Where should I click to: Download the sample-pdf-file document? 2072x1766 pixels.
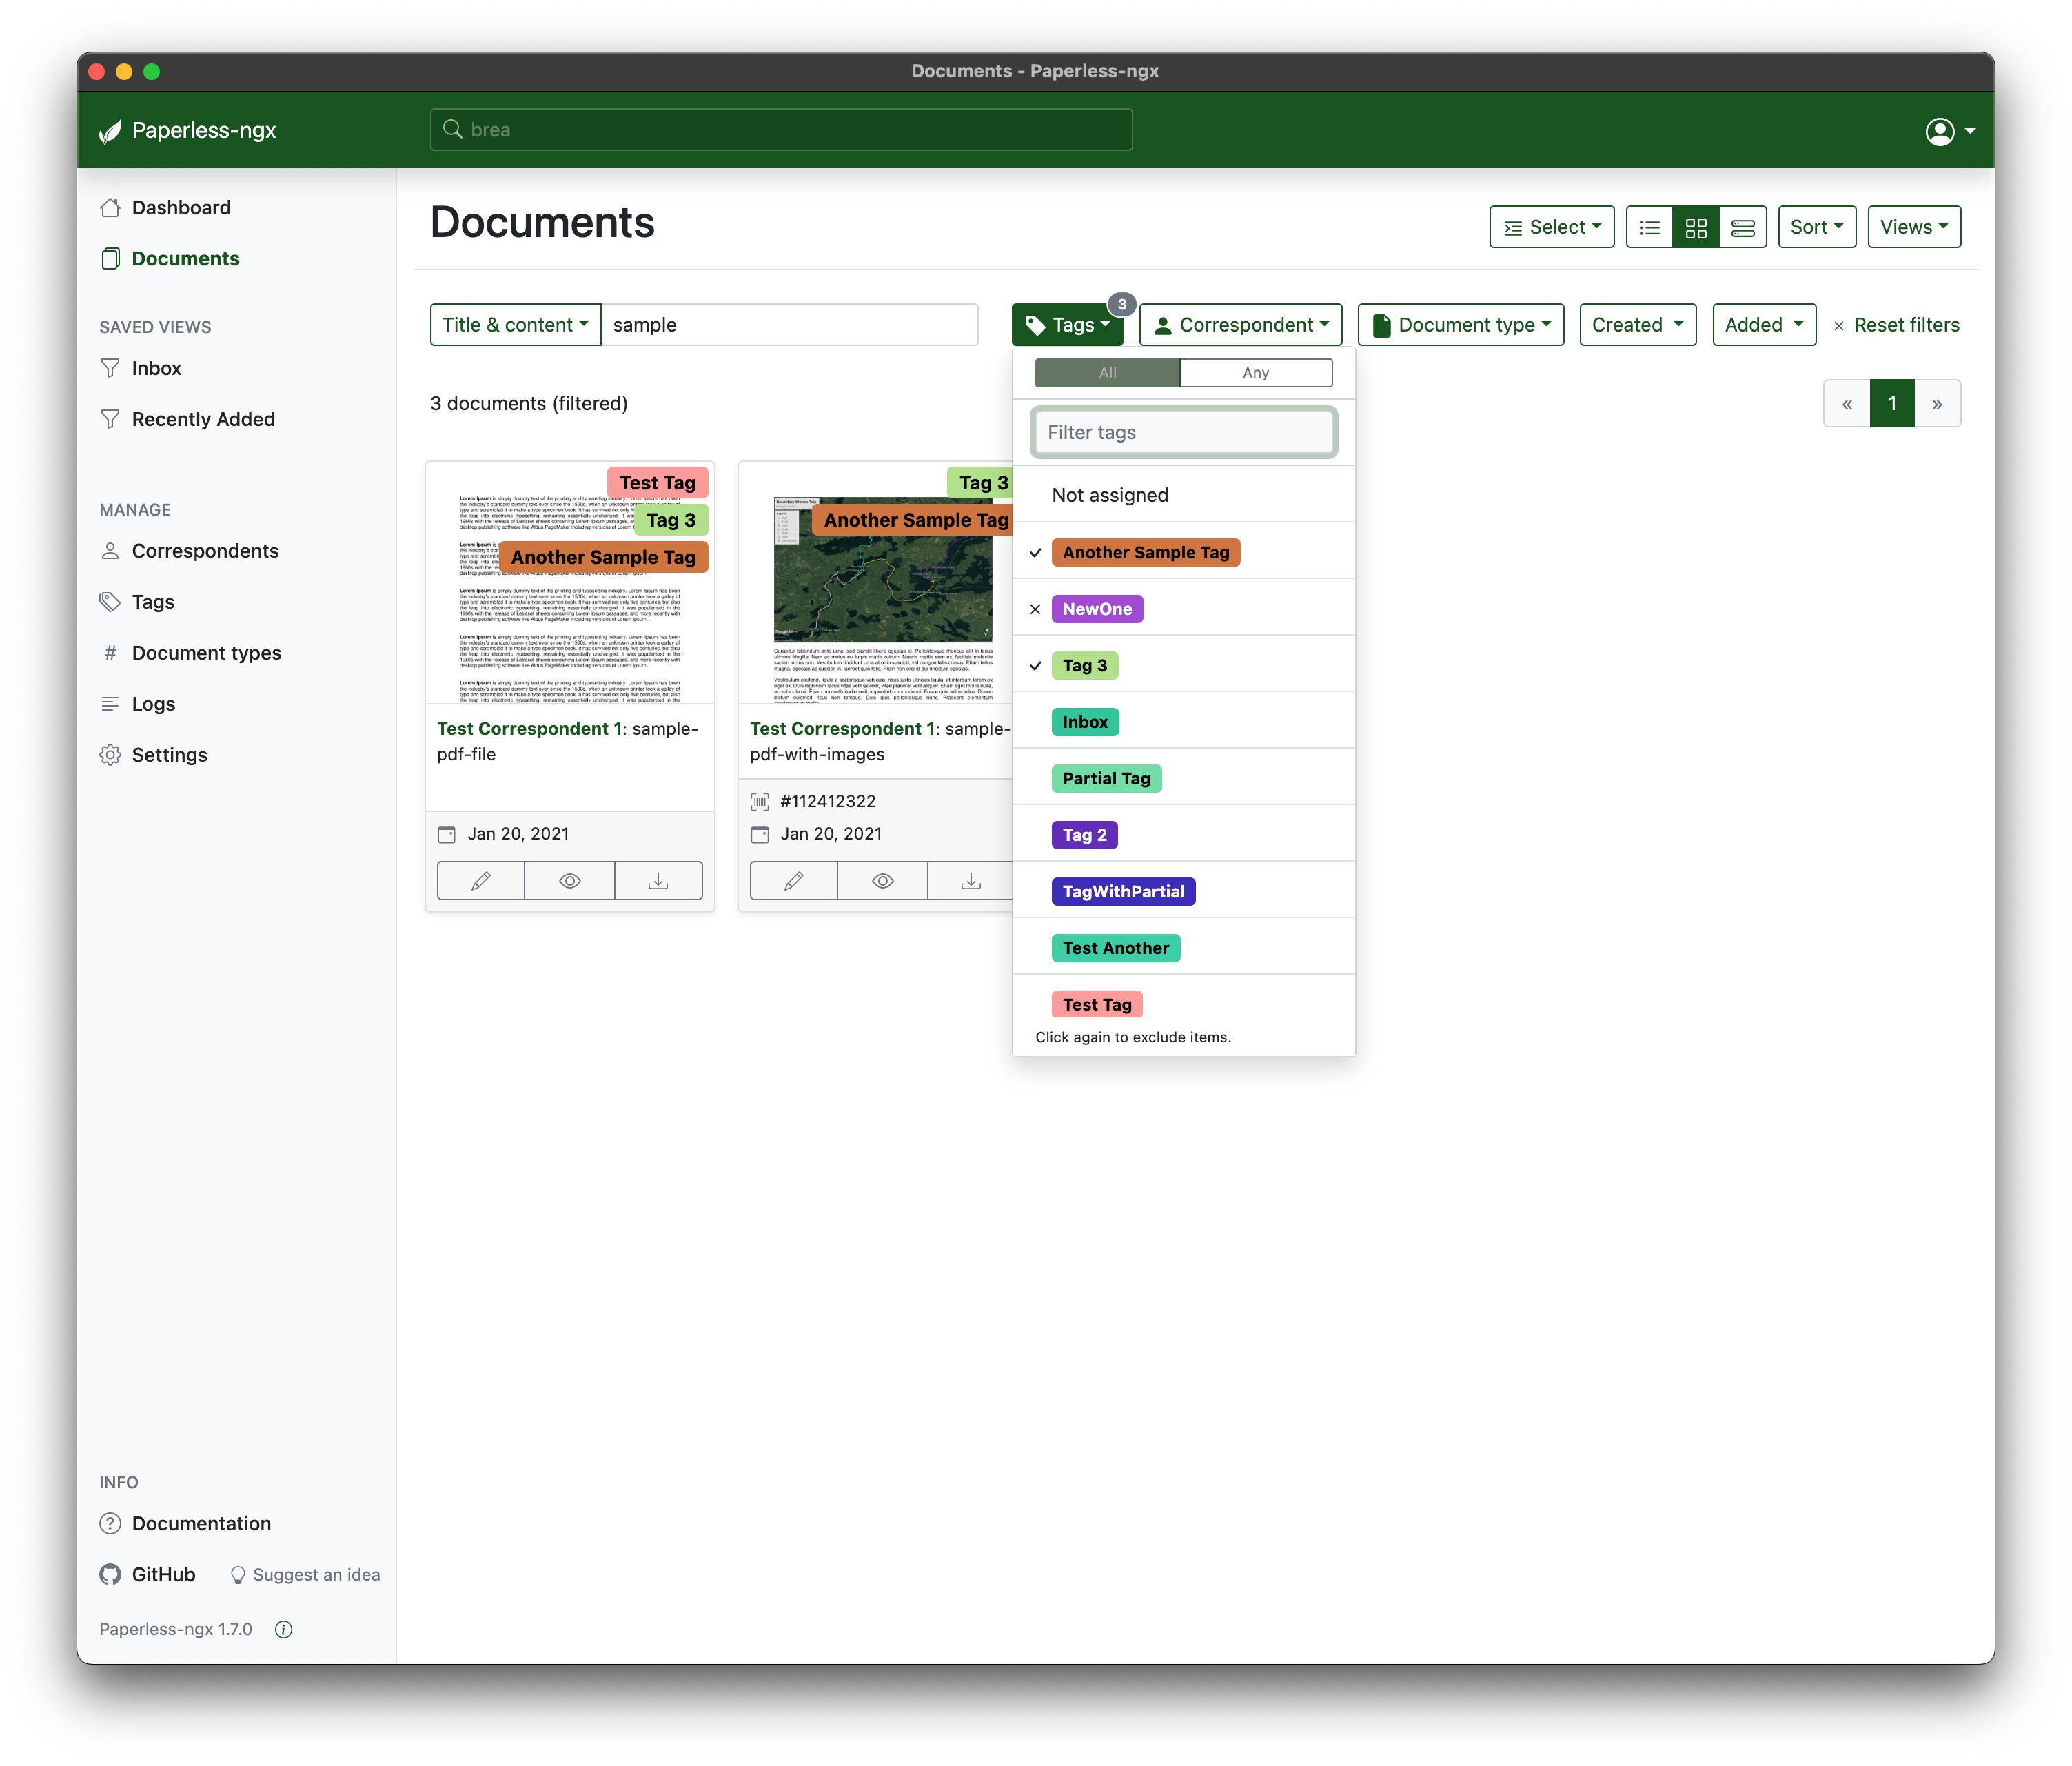[x=658, y=880]
